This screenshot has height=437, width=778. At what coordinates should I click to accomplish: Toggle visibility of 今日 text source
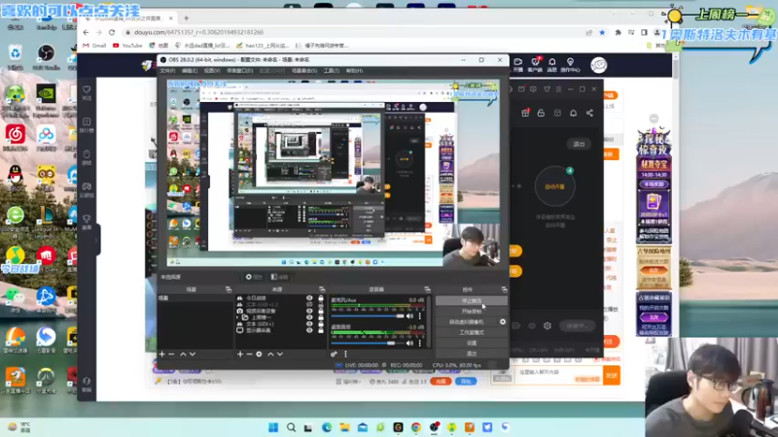[x=309, y=298]
